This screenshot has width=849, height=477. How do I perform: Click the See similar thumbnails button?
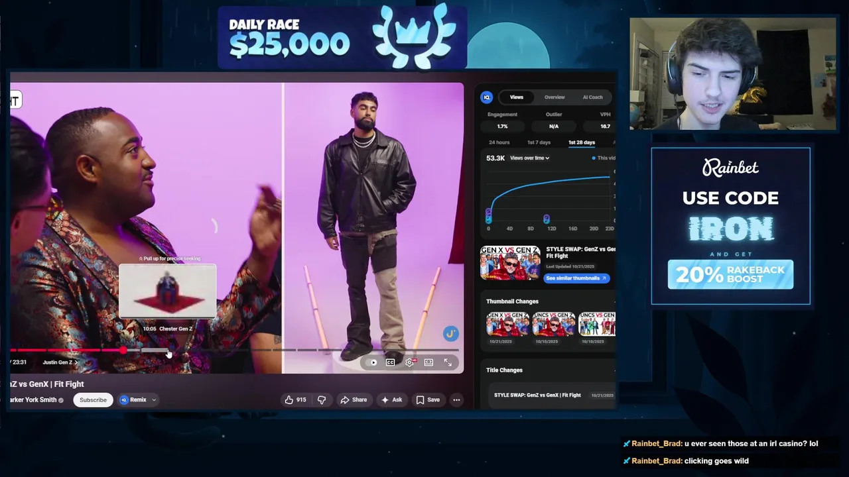576,278
